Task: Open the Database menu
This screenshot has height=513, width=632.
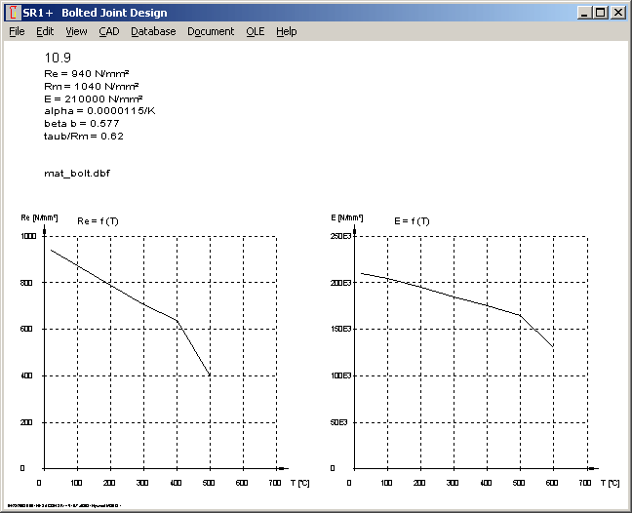Action: [x=153, y=31]
